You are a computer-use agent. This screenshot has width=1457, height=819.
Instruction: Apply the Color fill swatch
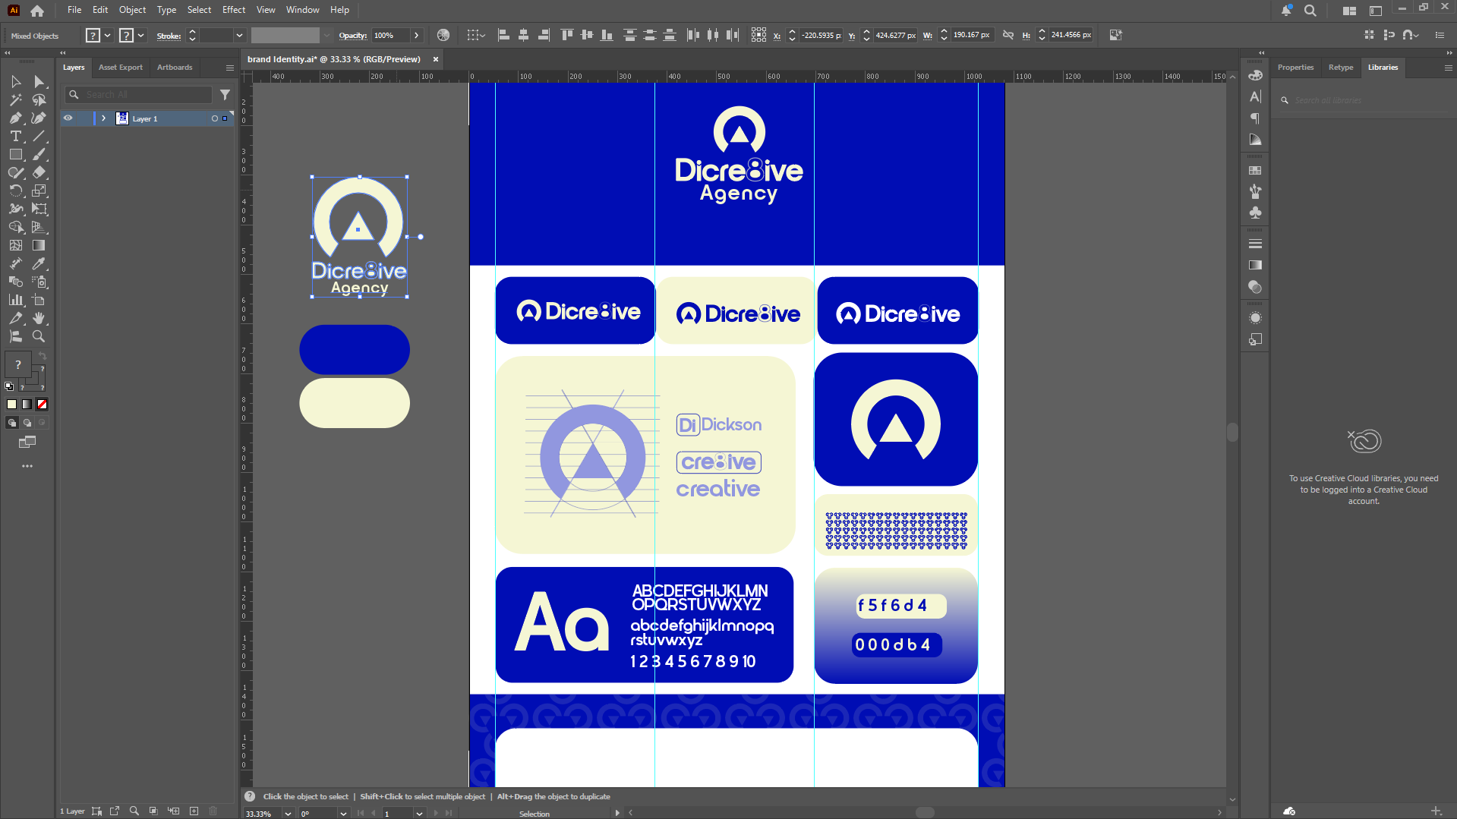tap(11, 405)
